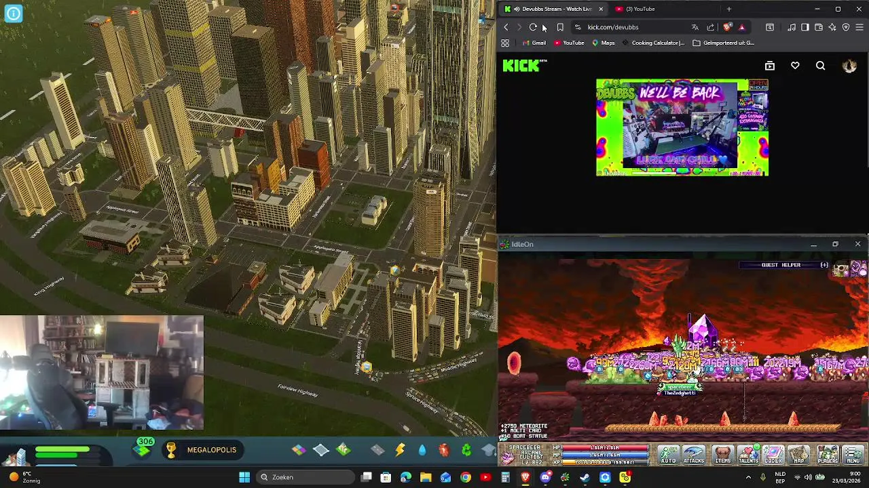
Task: Open the Garbage recycling tool icon
Action: point(466,449)
